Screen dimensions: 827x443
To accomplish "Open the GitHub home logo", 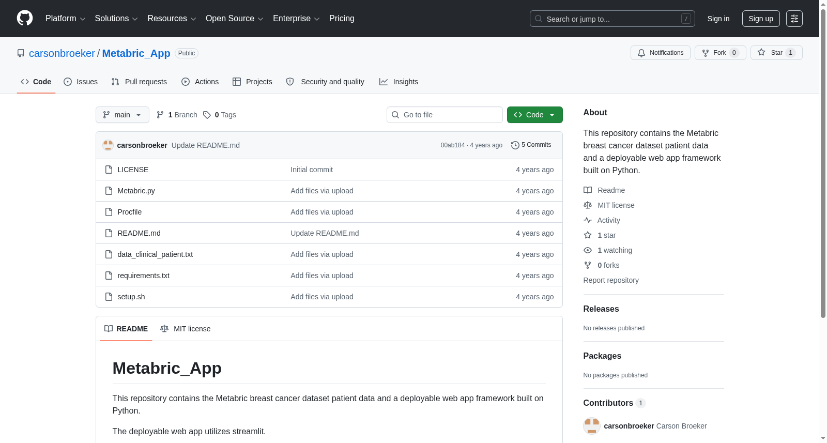I will (x=25, y=18).
